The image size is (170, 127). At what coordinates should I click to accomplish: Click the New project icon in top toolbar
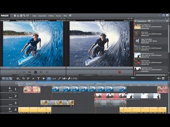coord(15,16)
